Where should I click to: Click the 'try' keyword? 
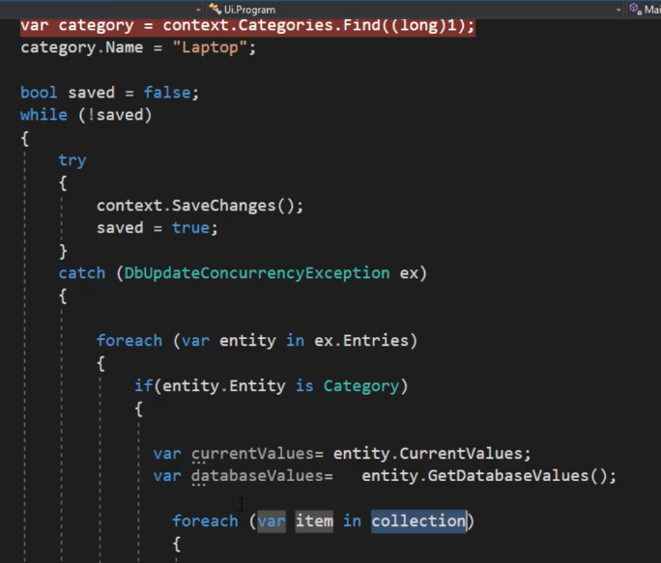tap(72, 160)
